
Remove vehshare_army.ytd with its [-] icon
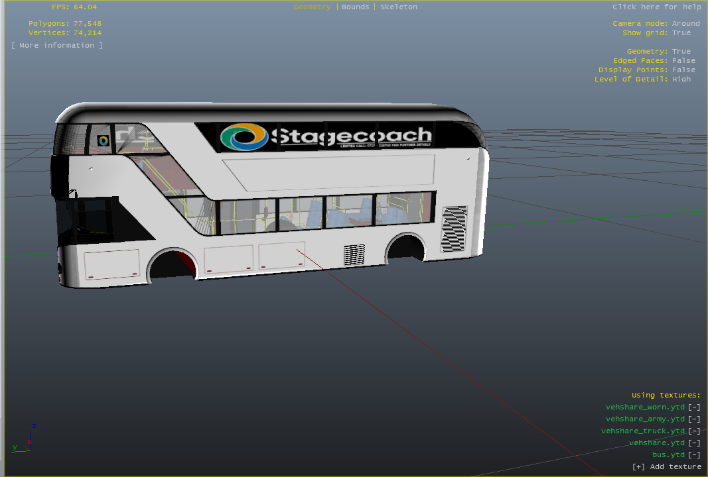pyautogui.click(x=694, y=419)
